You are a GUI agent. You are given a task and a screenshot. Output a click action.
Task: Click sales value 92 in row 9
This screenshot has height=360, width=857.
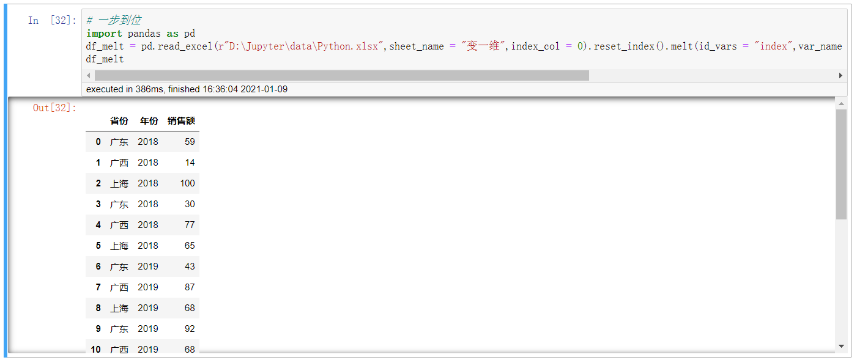tap(190, 329)
